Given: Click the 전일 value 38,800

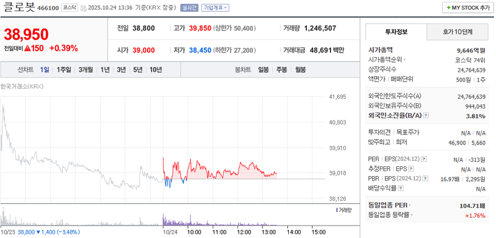Looking at the screenshot, I should point(144,28).
